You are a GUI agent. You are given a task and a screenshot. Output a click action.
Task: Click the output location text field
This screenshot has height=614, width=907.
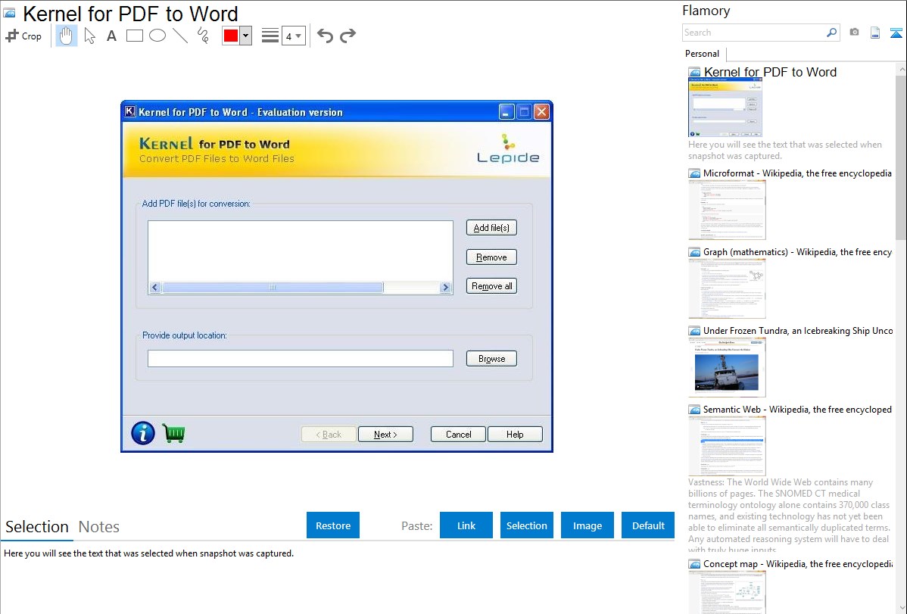click(x=301, y=359)
